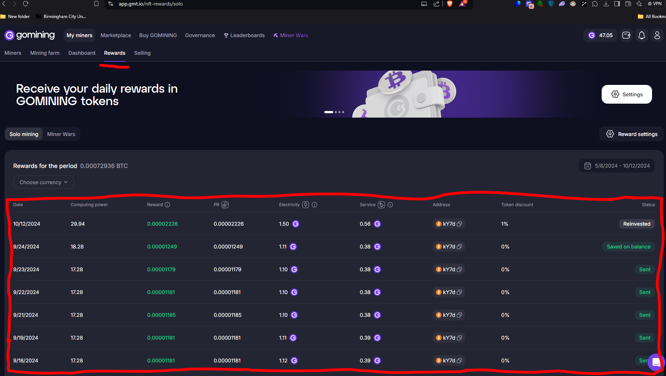Open the wallet icon in the header
Image resolution: width=666 pixels, height=376 pixels.
click(626, 35)
